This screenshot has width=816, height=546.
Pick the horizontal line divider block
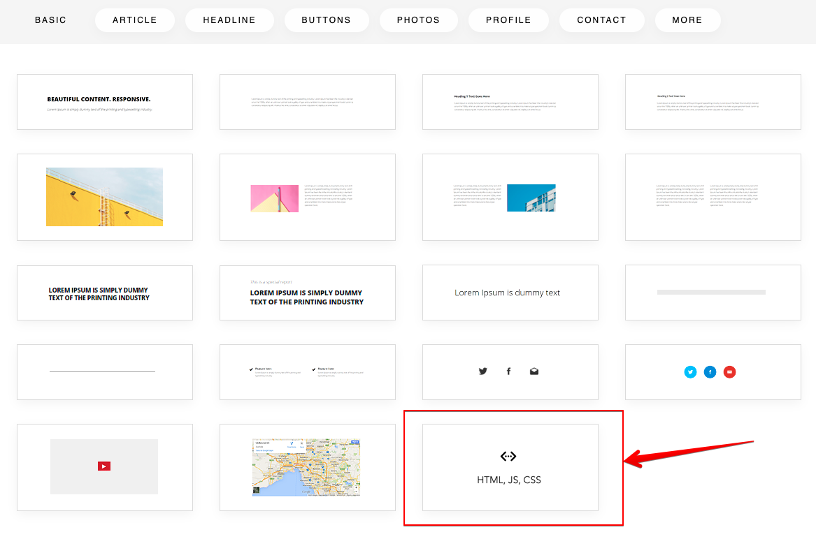point(104,372)
